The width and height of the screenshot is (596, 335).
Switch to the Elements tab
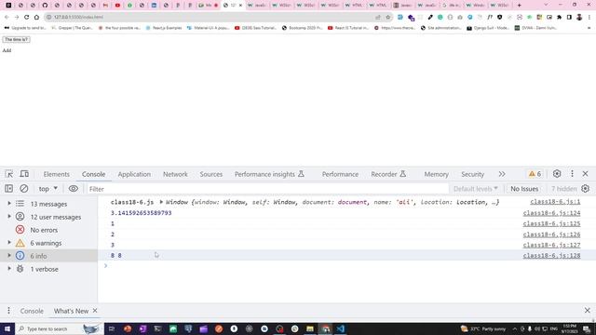tap(56, 174)
